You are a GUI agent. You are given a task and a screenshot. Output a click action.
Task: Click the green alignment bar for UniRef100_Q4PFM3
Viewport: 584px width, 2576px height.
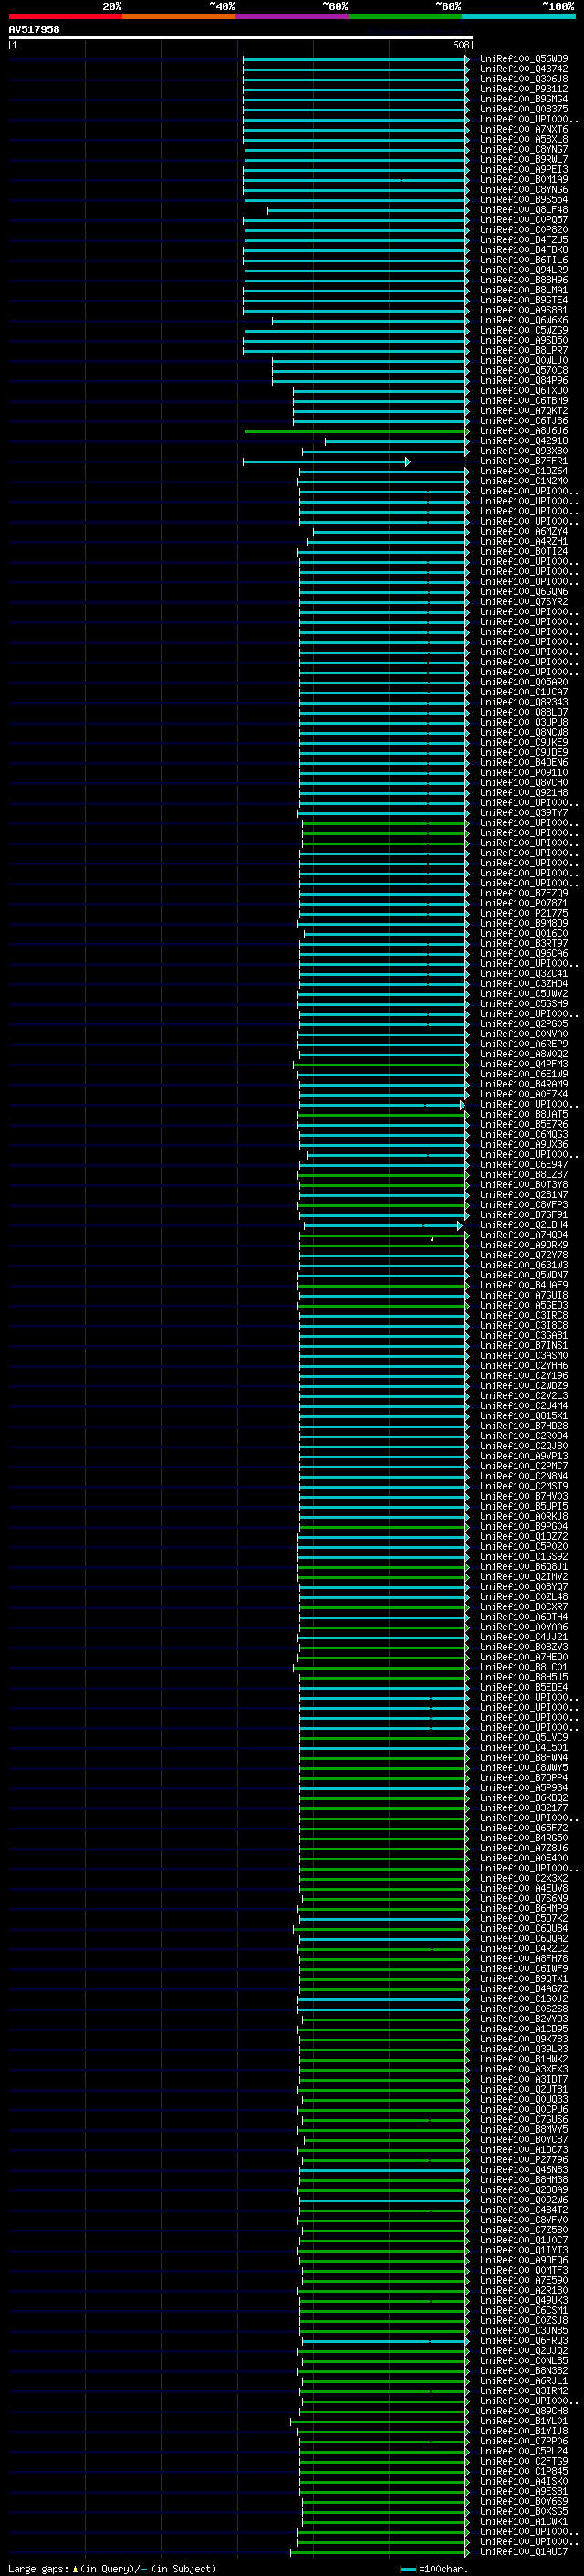(381, 1064)
